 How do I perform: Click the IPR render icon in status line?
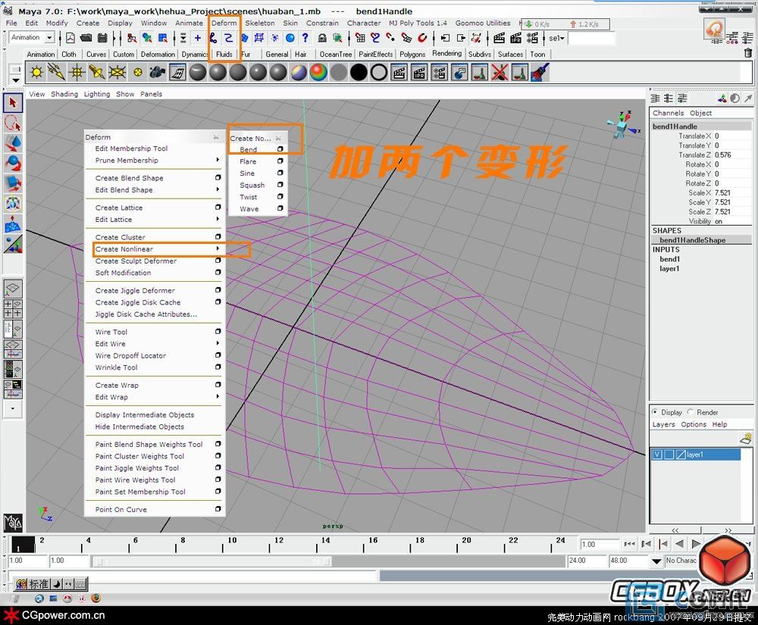point(515,38)
